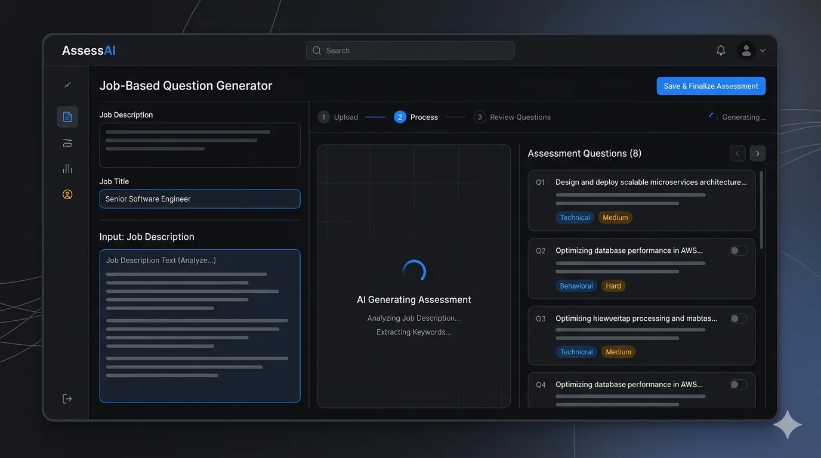Click the questions list scrollbar

click(761, 211)
